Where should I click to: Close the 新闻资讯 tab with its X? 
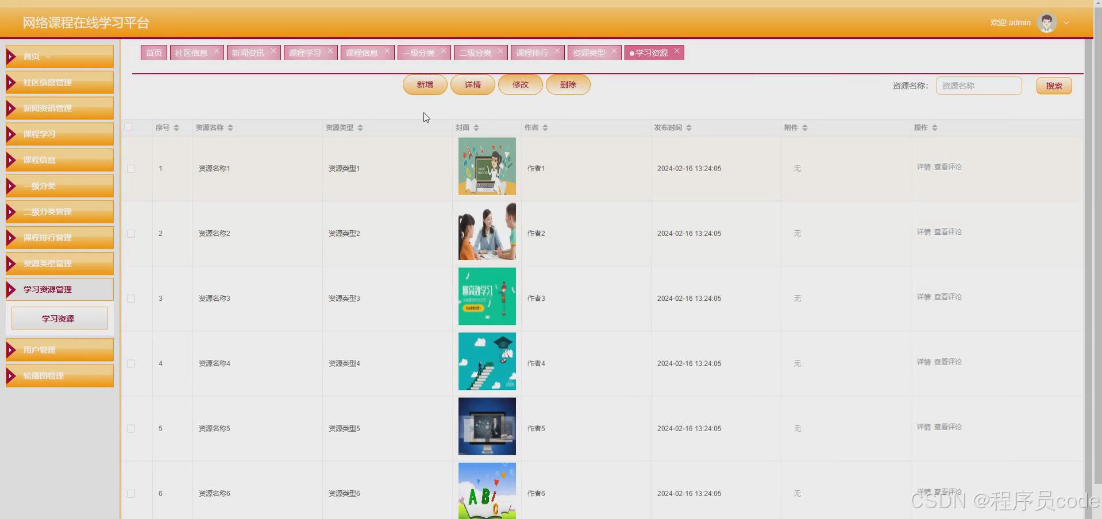(273, 51)
